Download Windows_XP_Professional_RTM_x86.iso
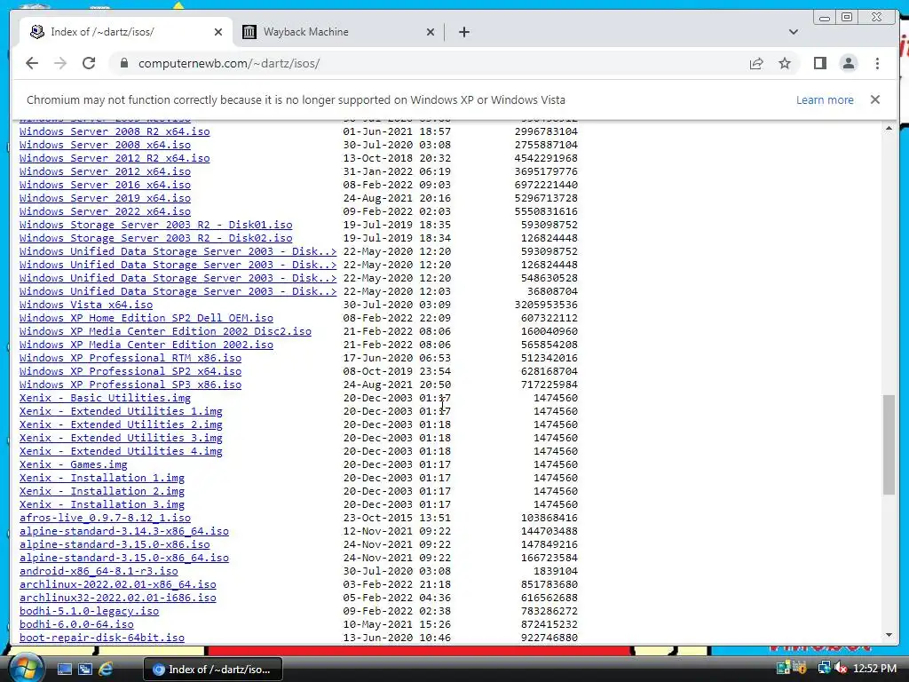This screenshot has width=909, height=682. (x=130, y=359)
